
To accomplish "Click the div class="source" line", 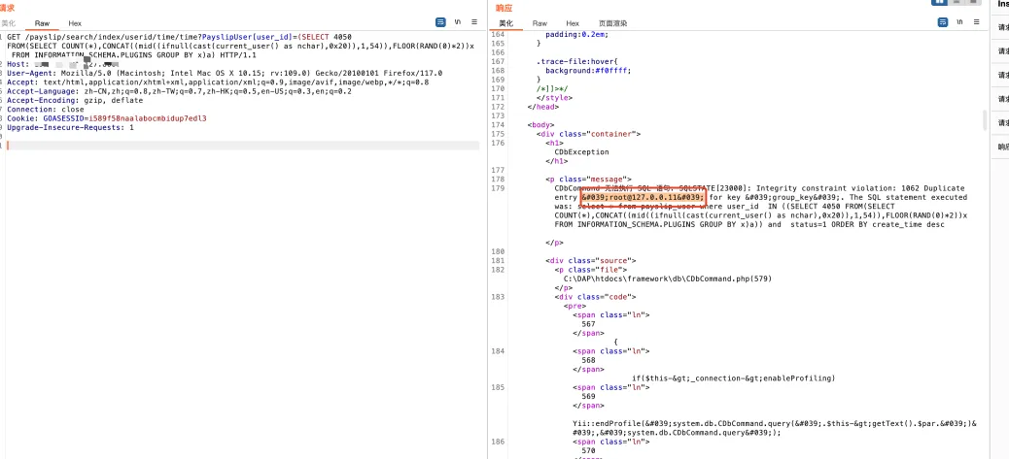I will point(591,261).
